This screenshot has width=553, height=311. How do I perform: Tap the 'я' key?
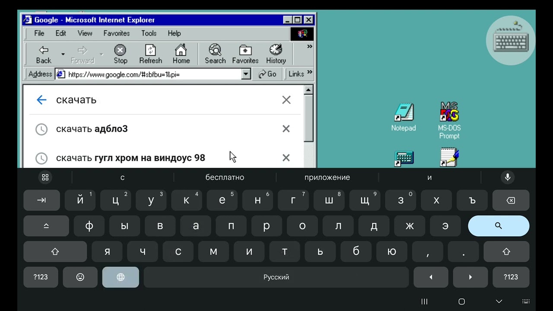point(107,251)
